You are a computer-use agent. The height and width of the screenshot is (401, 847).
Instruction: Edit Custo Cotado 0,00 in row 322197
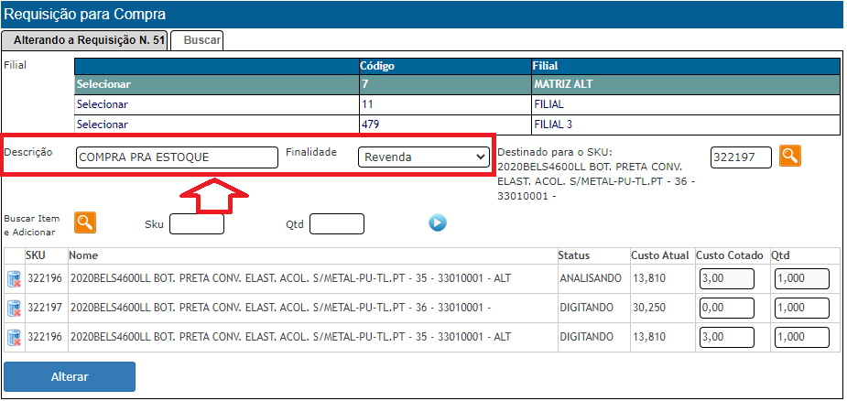(727, 308)
